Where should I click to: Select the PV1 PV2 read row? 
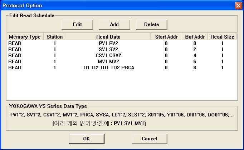[108, 43]
